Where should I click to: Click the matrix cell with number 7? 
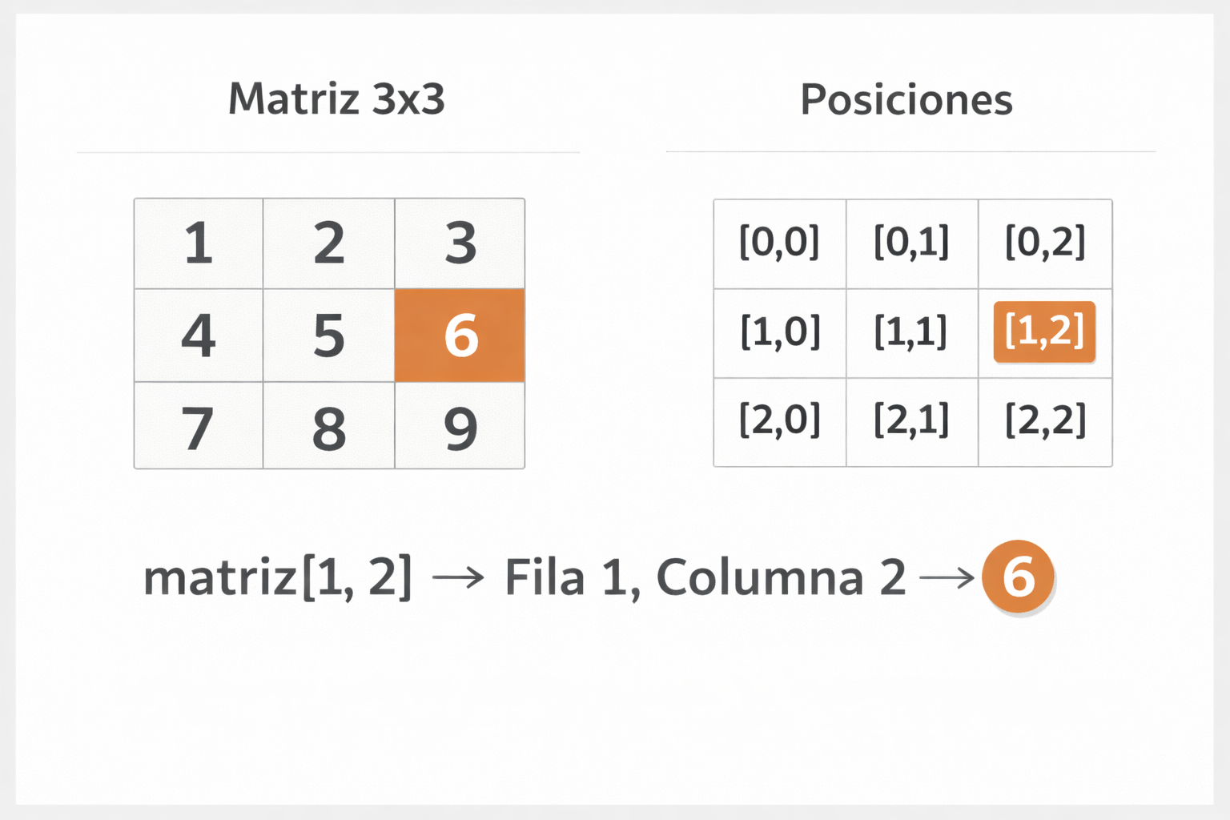199,426
